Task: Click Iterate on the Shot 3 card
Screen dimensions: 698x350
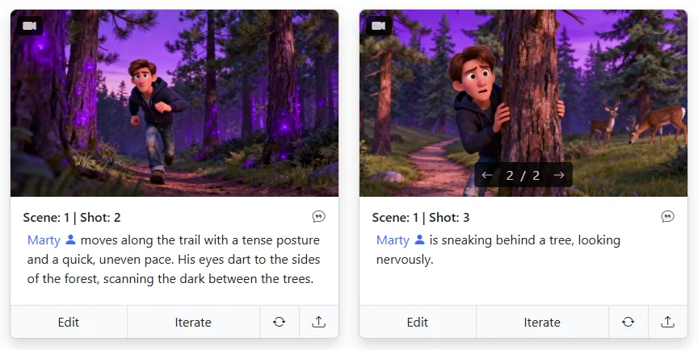Action: (542, 322)
